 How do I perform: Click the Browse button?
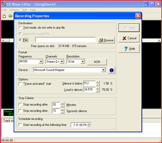pos(106,40)
